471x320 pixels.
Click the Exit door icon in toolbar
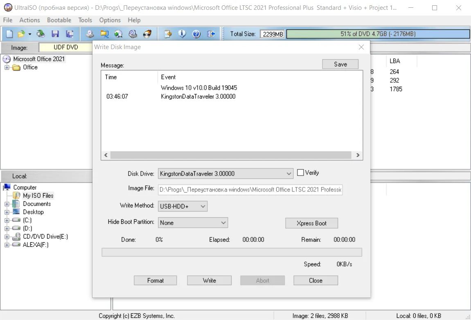211,34
